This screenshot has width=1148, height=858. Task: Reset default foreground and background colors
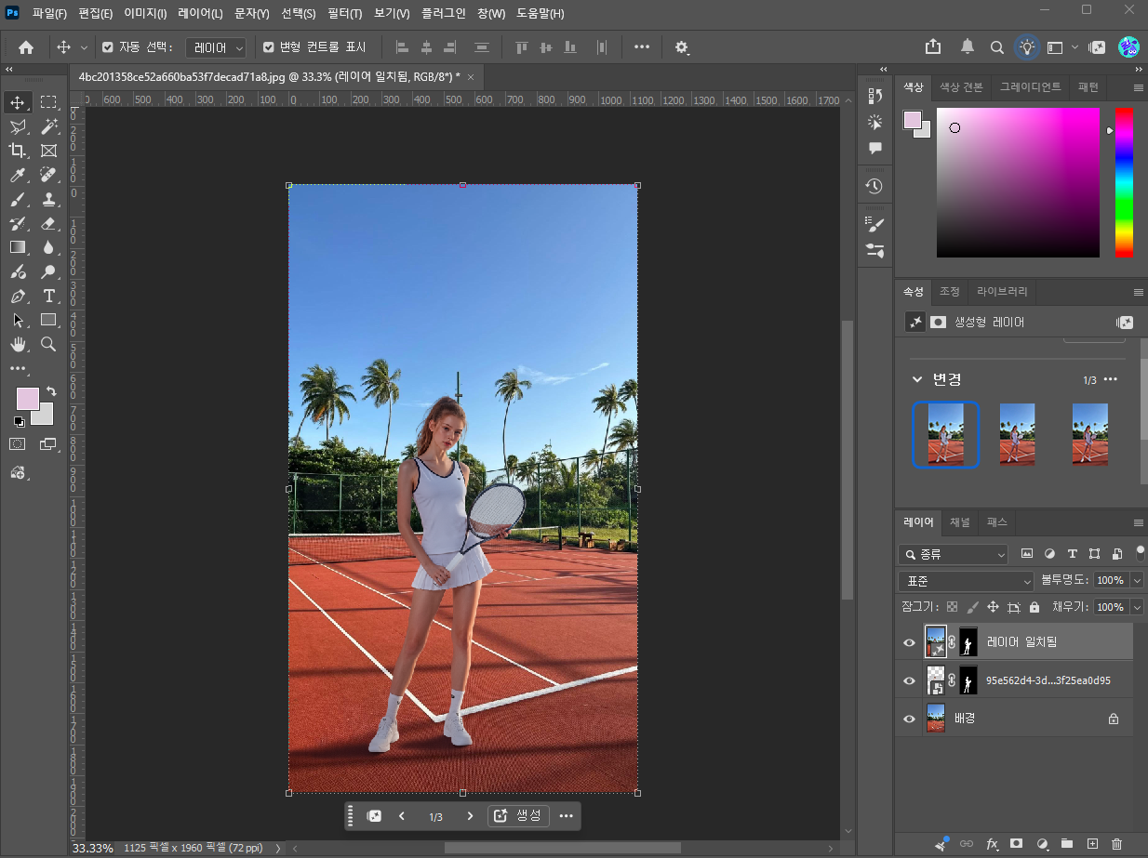tap(19, 421)
